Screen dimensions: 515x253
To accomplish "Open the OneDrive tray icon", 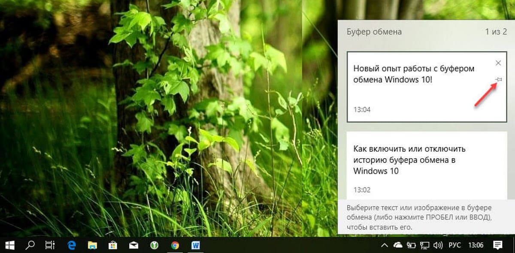I will 398,245.
